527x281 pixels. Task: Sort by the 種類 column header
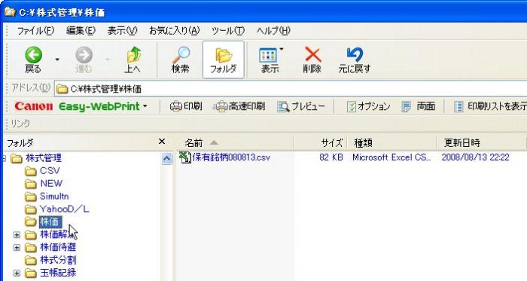391,143
